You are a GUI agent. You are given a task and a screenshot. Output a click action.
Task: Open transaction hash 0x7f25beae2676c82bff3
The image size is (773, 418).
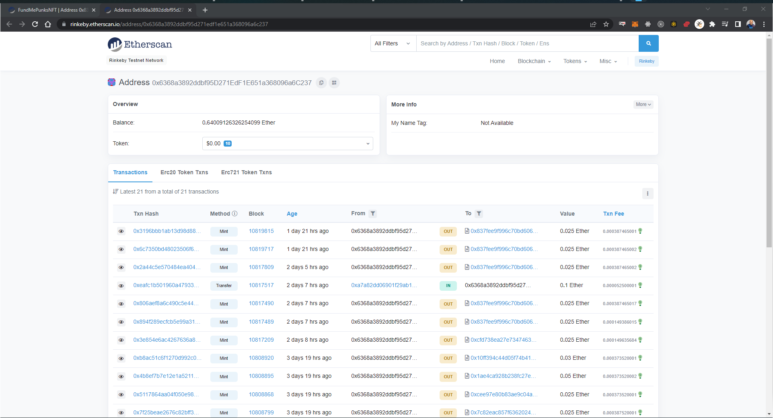166,412
